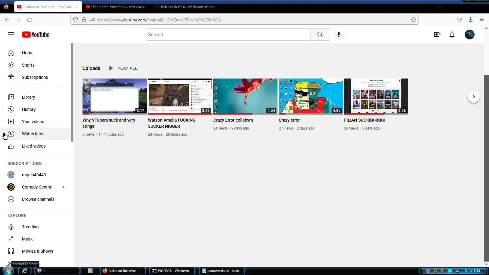Open the Watch later playlist
Viewport: 489px width, 275px height.
(x=35, y=134)
